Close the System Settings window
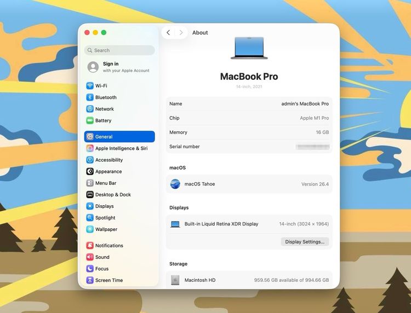This screenshot has height=313, width=411. 87,32
